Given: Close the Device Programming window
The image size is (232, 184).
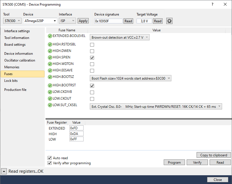Looking at the screenshot, I should tap(225, 4).
